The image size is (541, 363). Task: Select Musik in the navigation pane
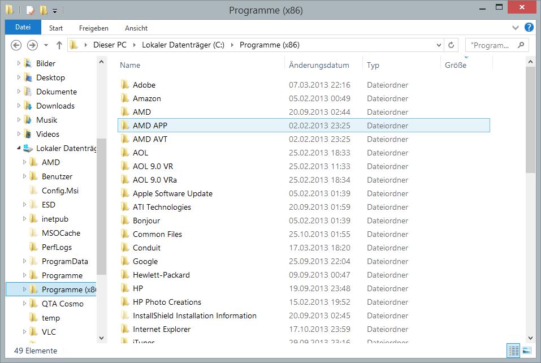tap(46, 120)
